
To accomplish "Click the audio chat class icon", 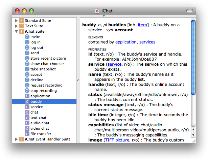I will click(27, 123).
